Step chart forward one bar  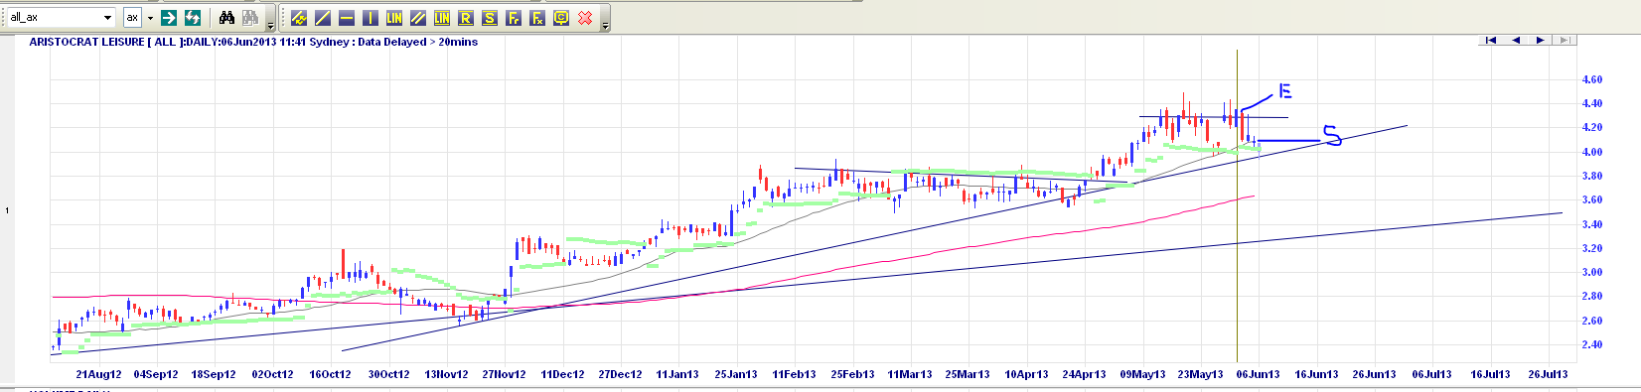click(1540, 40)
